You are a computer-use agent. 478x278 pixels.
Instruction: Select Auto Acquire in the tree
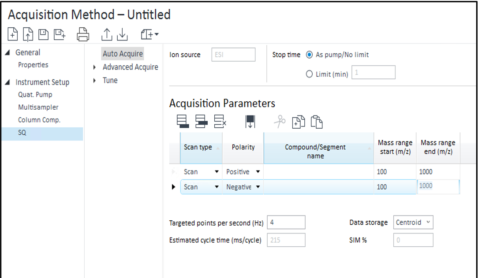[123, 54]
